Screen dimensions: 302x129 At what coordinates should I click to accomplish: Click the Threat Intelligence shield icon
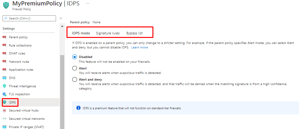click(4, 86)
